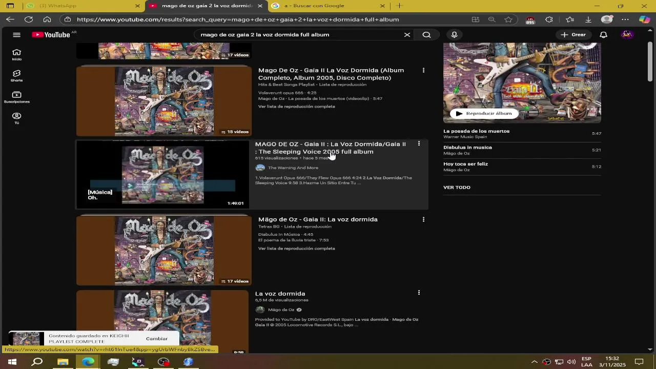This screenshot has height=369, width=656.
Task: Open browser downloads
Action: coord(588,19)
